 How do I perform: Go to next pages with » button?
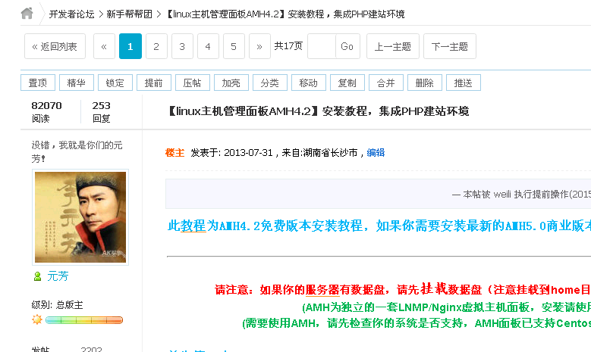pyautogui.click(x=259, y=47)
